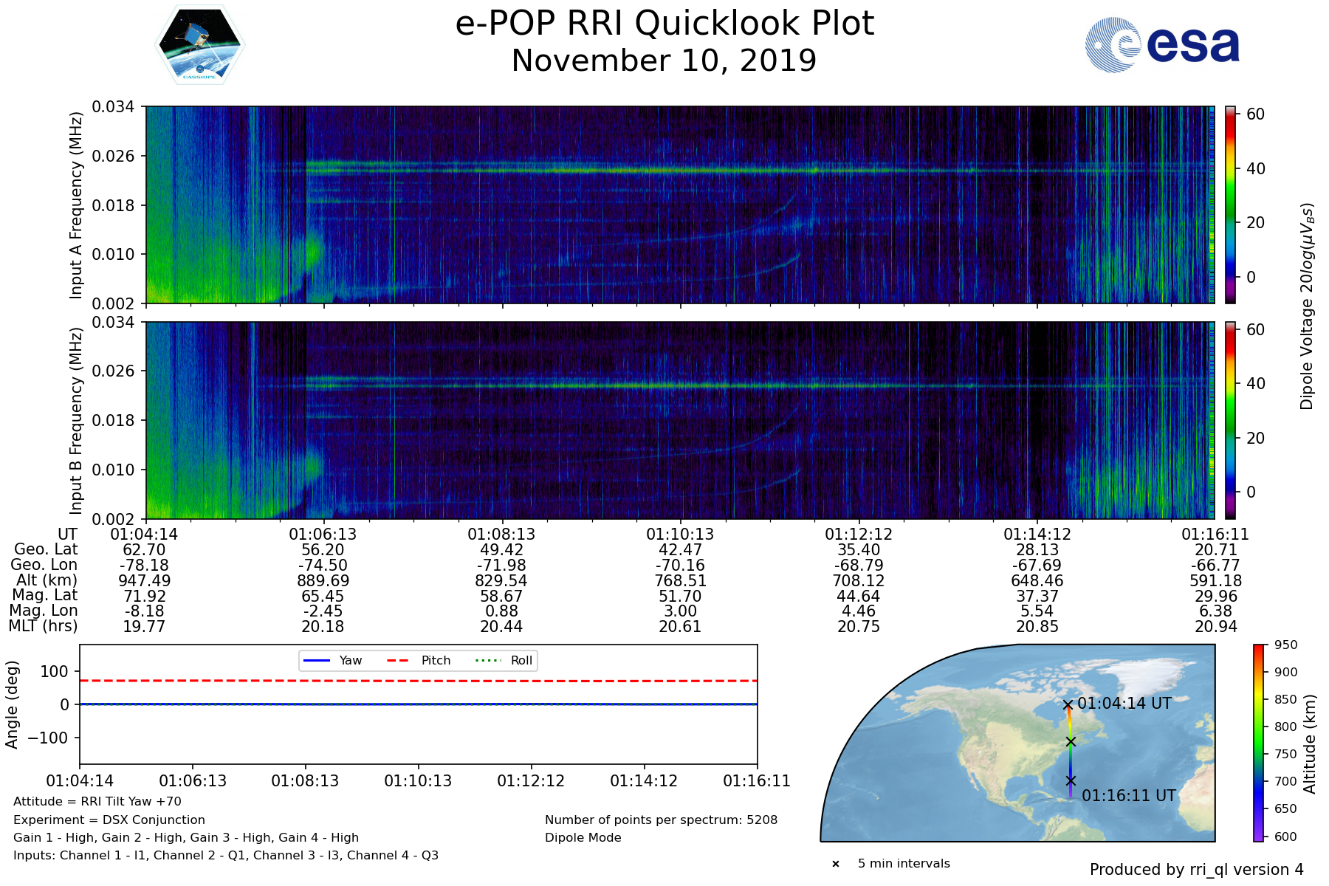Screen dimensions: 1329x886
Task: Click the 'Produced by rri_ql version 4' text
Action: pyautogui.click(x=1196, y=870)
